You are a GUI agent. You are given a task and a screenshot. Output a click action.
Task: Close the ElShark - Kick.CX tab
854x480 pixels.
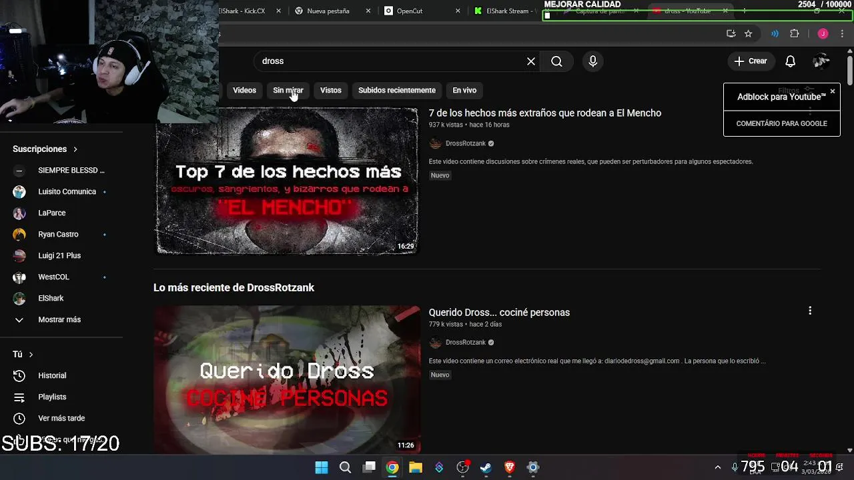pyautogui.click(x=279, y=11)
